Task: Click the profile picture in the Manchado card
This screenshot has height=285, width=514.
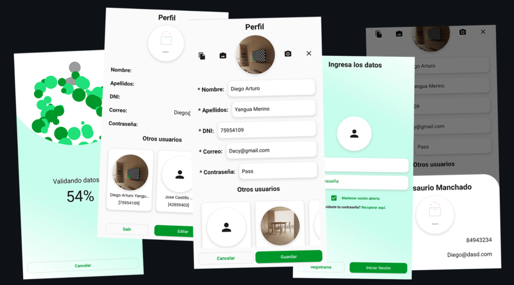Action: pos(435,215)
